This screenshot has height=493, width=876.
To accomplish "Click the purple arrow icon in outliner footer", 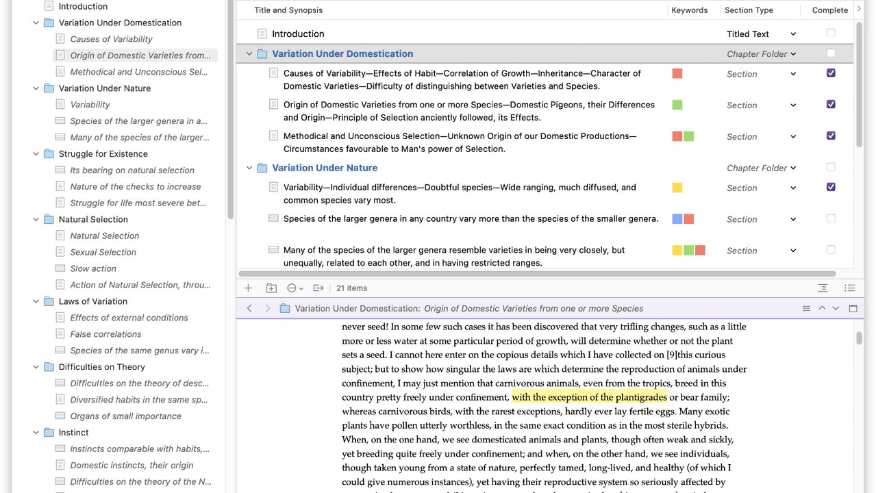I will coord(318,288).
